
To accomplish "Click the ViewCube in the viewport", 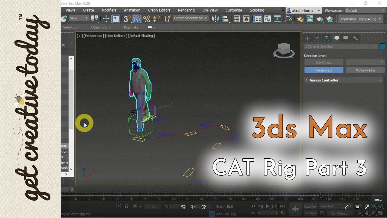I will coord(284,49).
